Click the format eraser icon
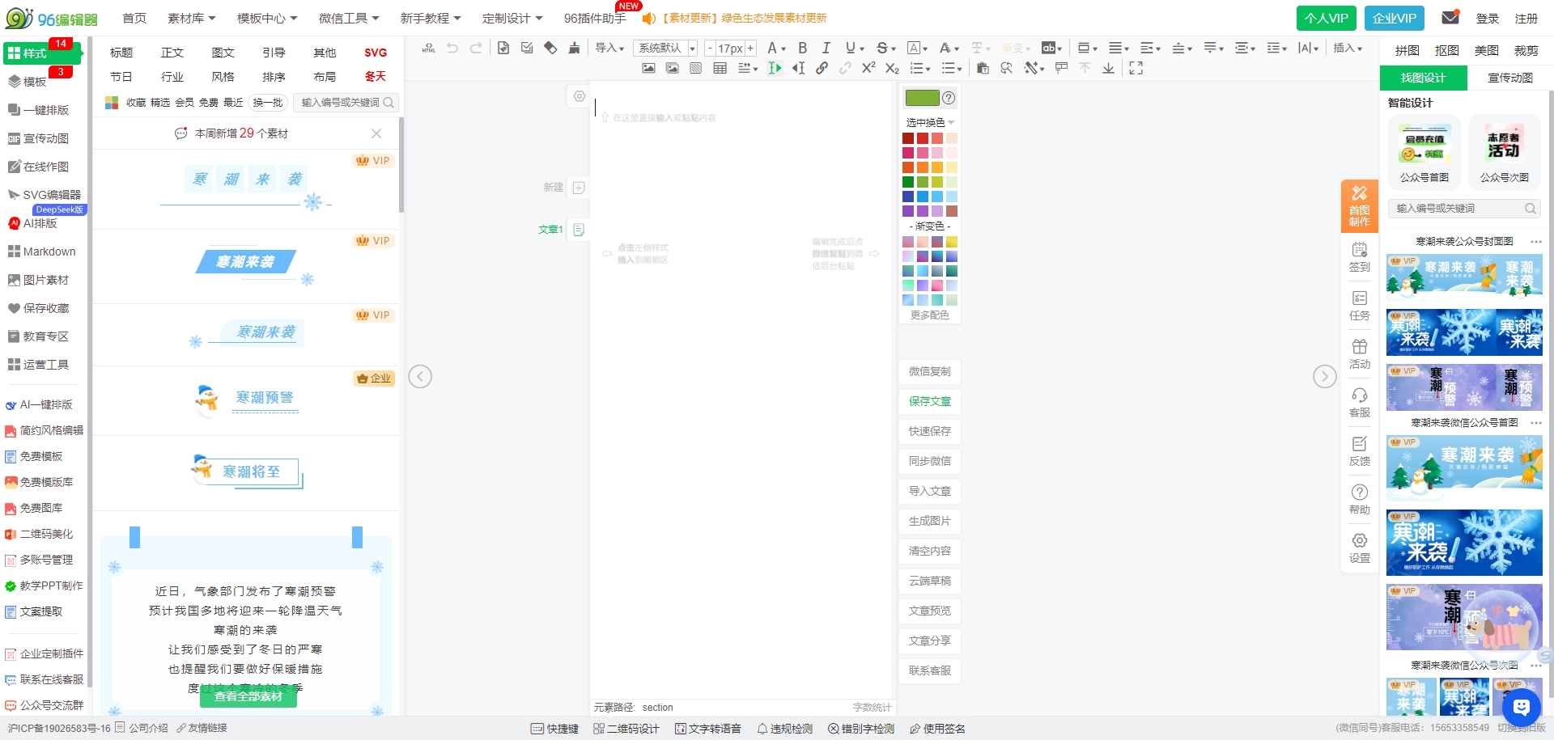The image size is (1554, 740). (x=550, y=49)
